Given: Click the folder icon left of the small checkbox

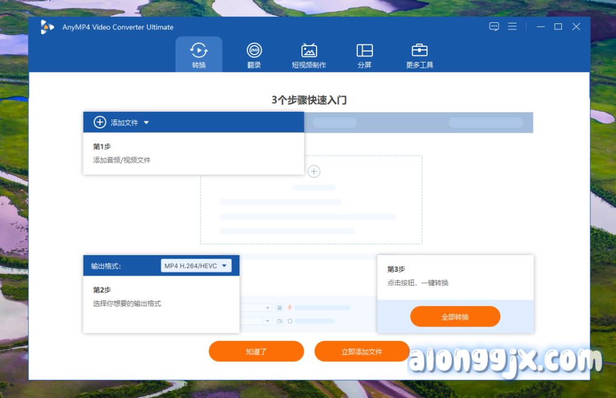Looking at the screenshot, I should [x=280, y=321].
